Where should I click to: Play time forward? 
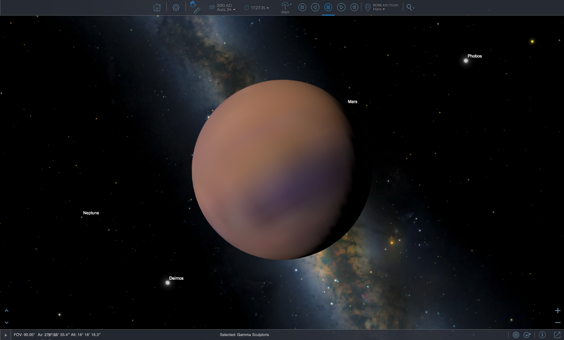341,8
